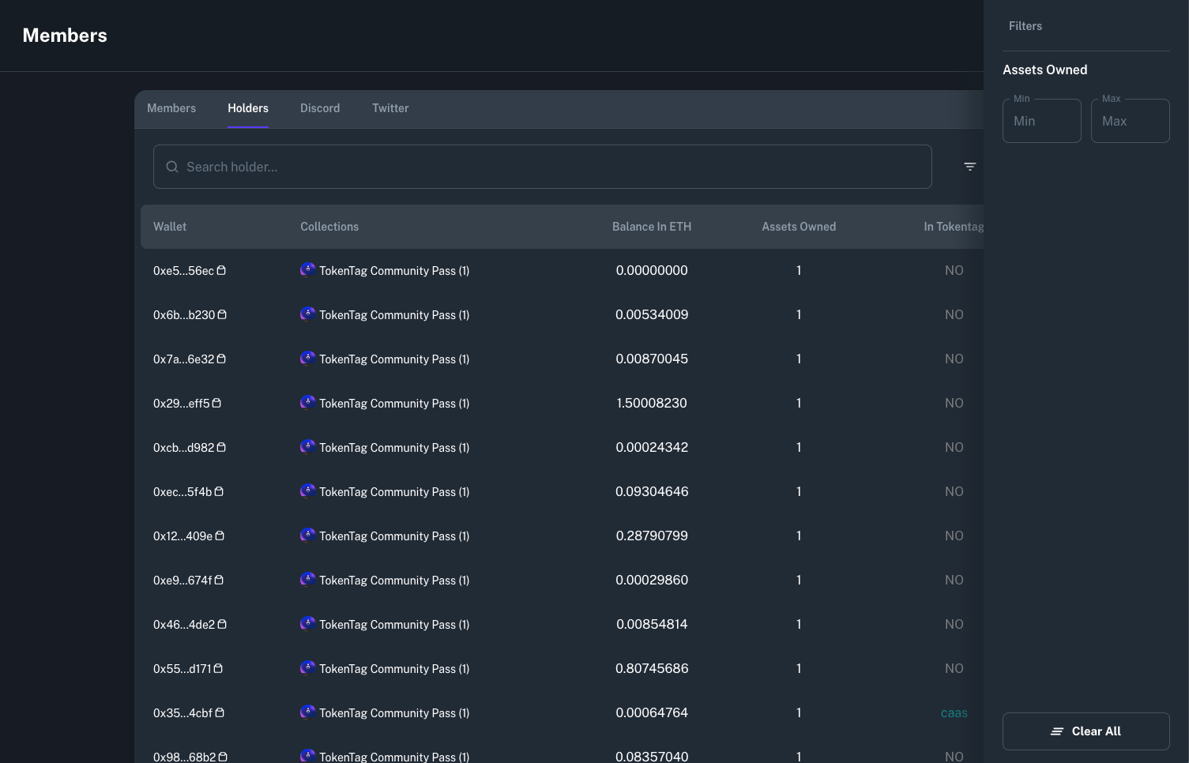Sort by Assets Owned column header

click(799, 227)
